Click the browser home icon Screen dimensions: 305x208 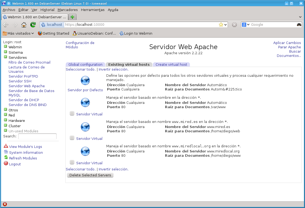tap(23, 24)
